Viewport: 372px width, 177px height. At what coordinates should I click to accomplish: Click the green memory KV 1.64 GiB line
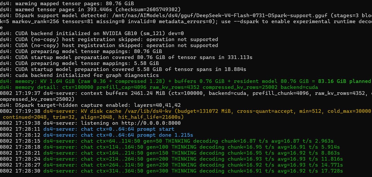tap(185, 81)
